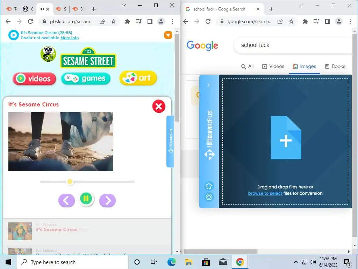Select It's Sesame Circus episode thumbnail
358x269 pixels.
tap(20, 231)
